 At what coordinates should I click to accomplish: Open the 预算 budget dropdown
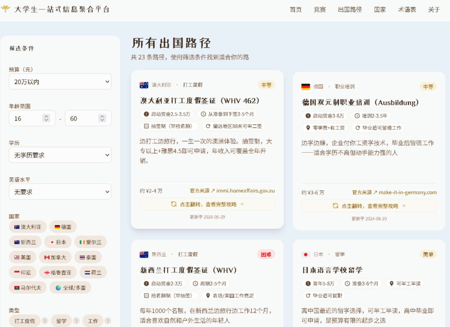(x=60, y=82)
